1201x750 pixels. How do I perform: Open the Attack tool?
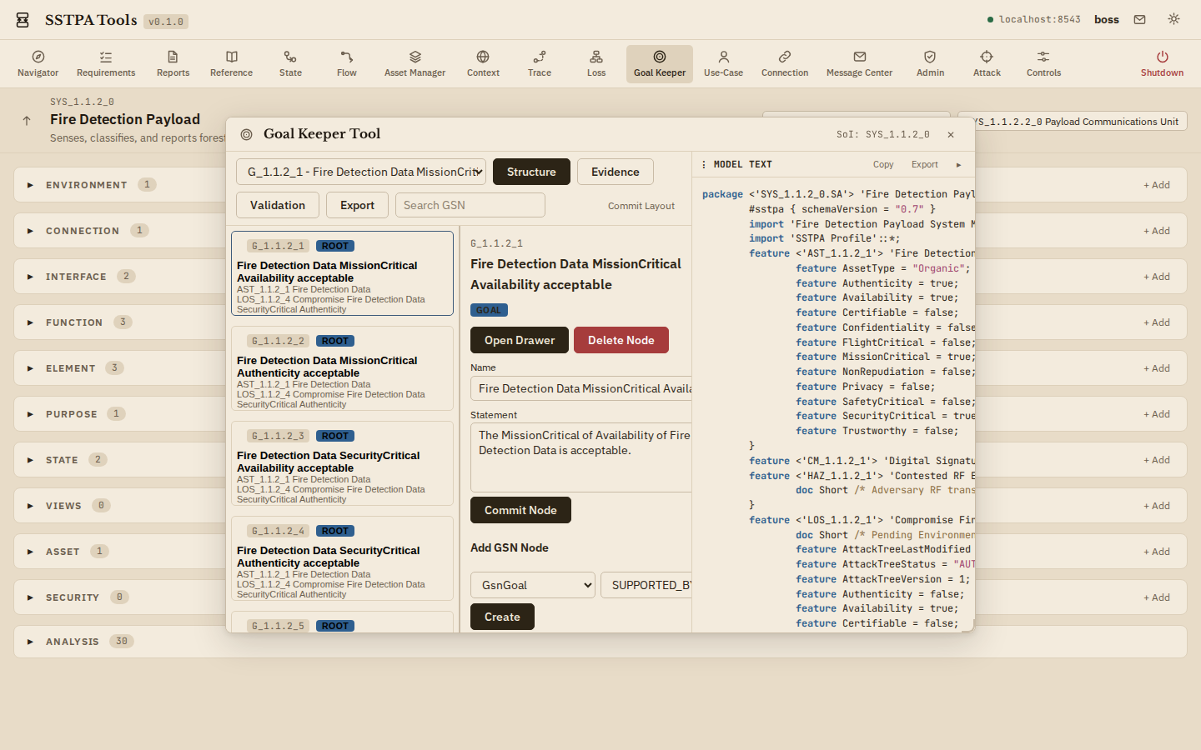point(987,64)
